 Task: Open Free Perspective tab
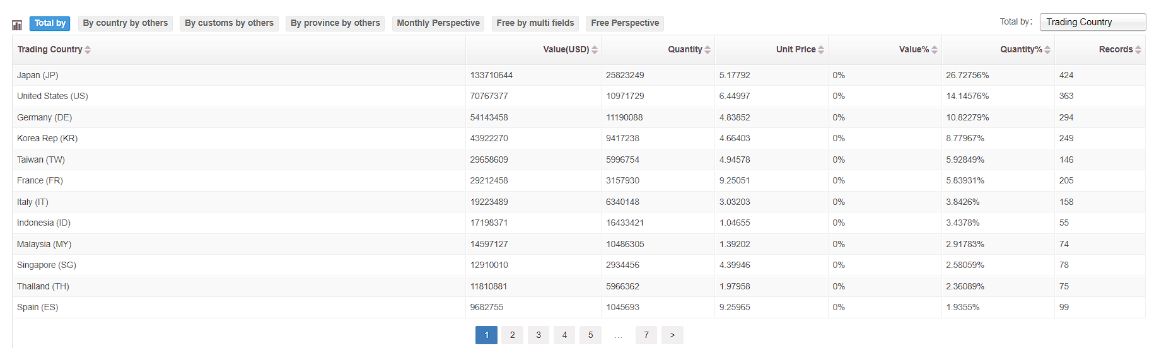pyautogui.click(x=625, y=23)
